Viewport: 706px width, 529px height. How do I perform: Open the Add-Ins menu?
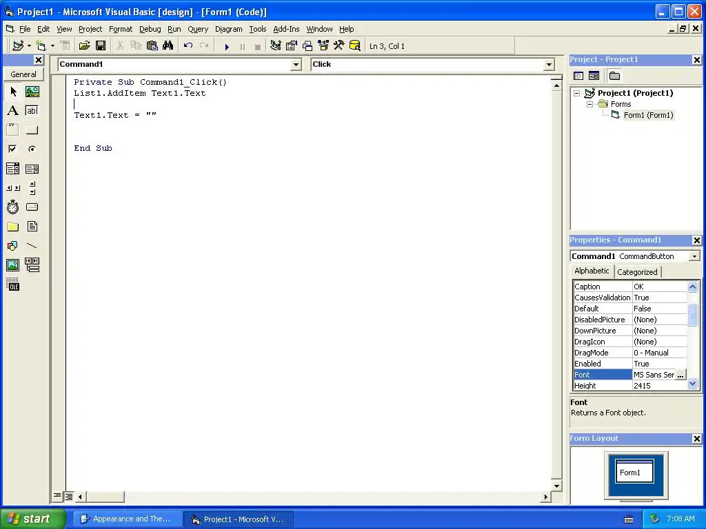pyautogui.click(x=286, y=29)
